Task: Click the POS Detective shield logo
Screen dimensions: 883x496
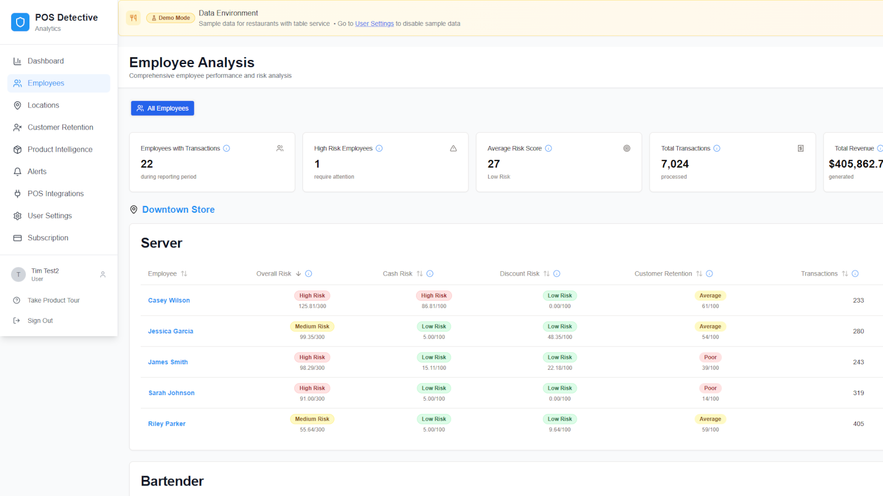Action: pyautogui.click(x=20, y=22)
